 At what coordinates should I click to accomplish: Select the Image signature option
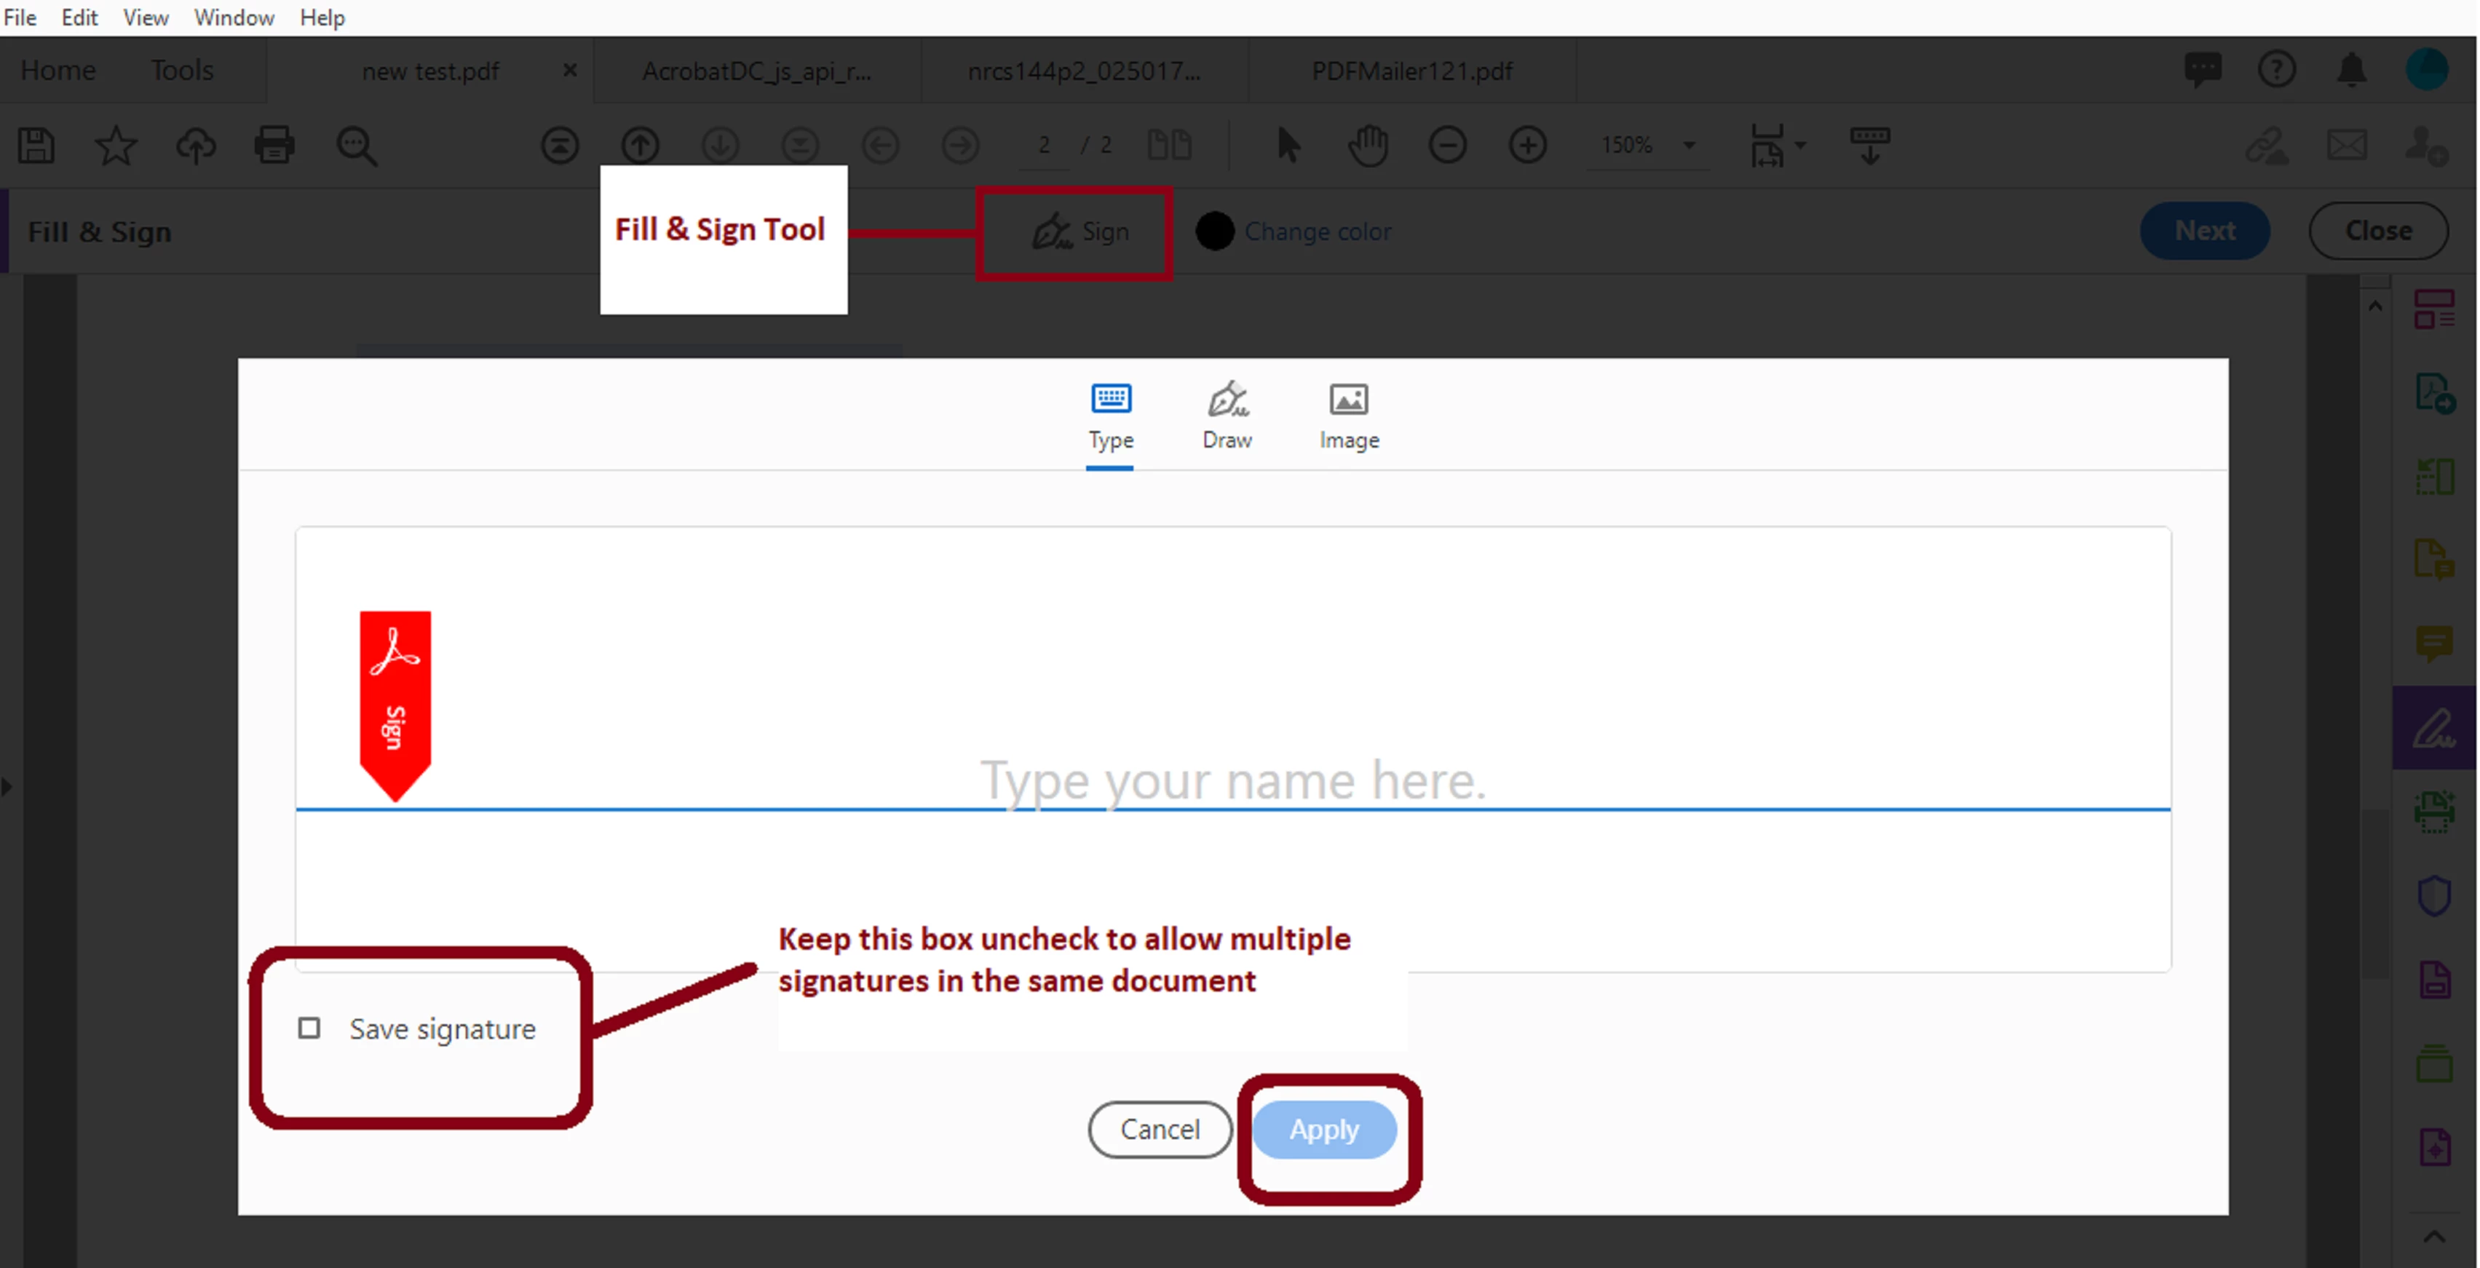(1349, 416)
